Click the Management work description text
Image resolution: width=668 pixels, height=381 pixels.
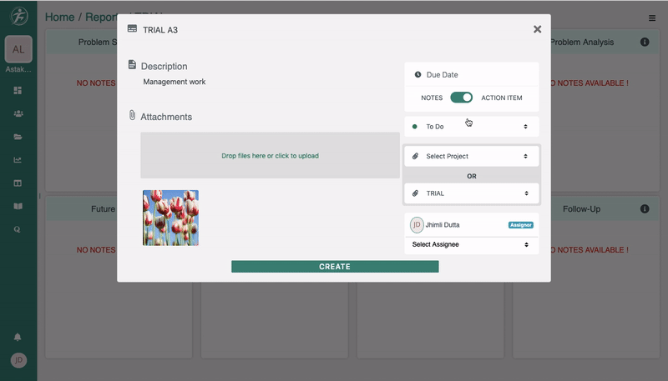coord(175,82)
